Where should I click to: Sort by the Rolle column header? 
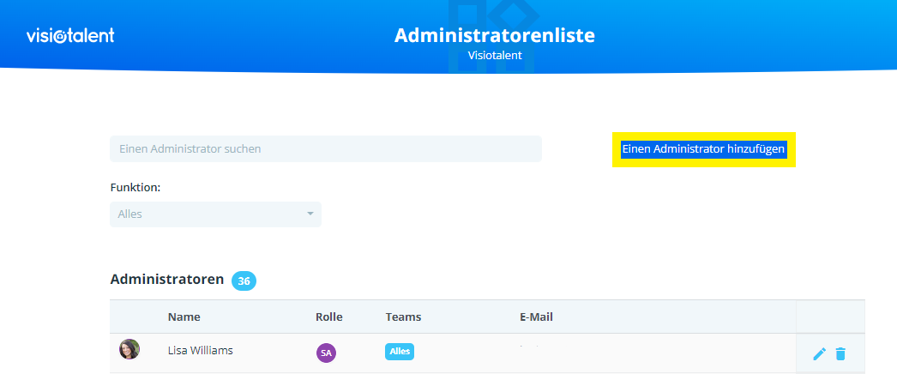(x=328, y=317)
